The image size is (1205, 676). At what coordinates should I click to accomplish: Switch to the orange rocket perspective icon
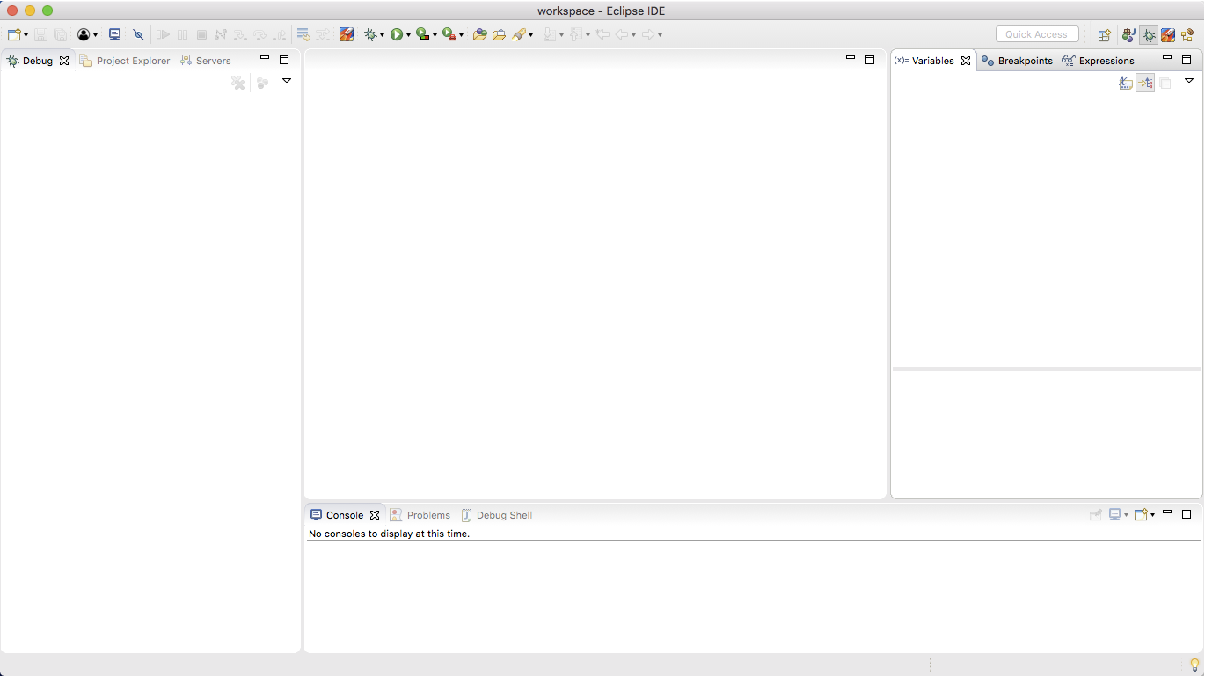click(1168, 35)
